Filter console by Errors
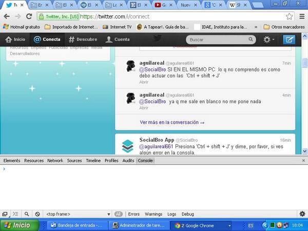Screen dimensions: 308x231 (134, 214)
